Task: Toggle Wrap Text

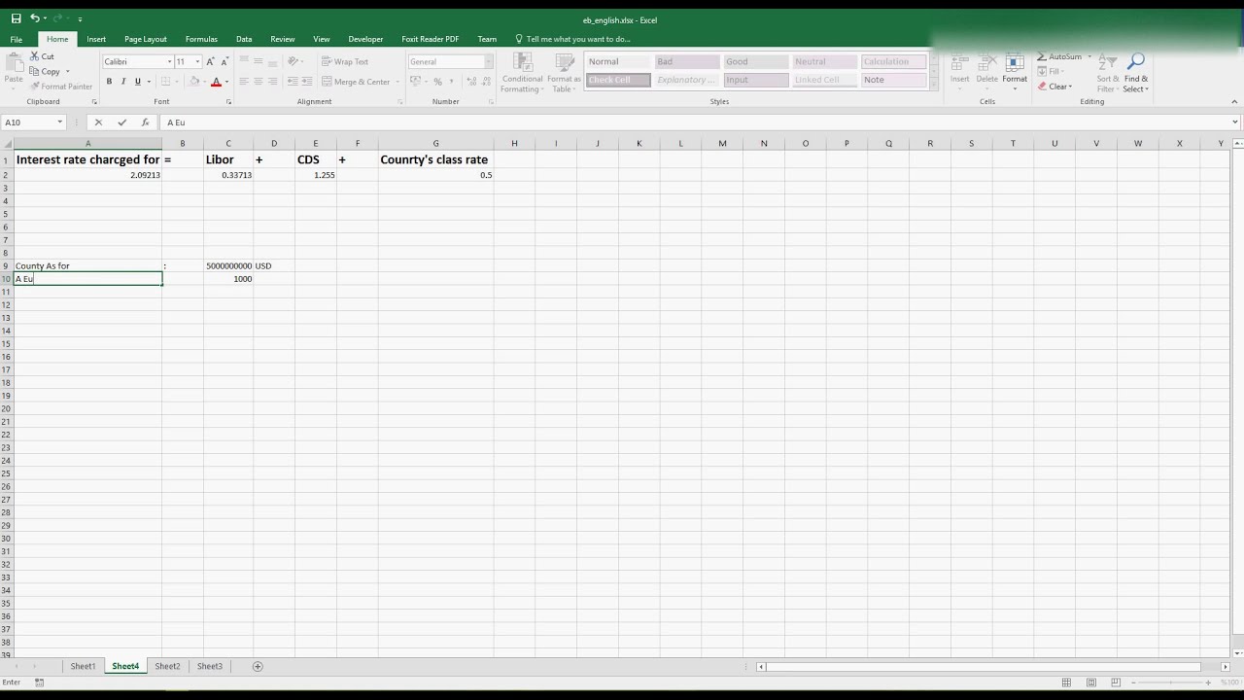Action: pos(345,61)
